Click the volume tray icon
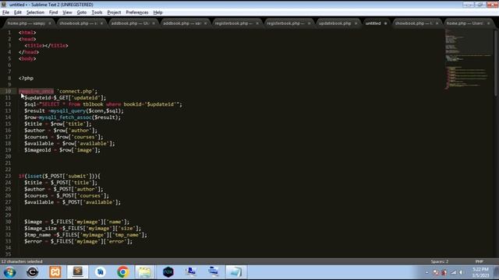The image size is (499, 280). coord(461,272)
